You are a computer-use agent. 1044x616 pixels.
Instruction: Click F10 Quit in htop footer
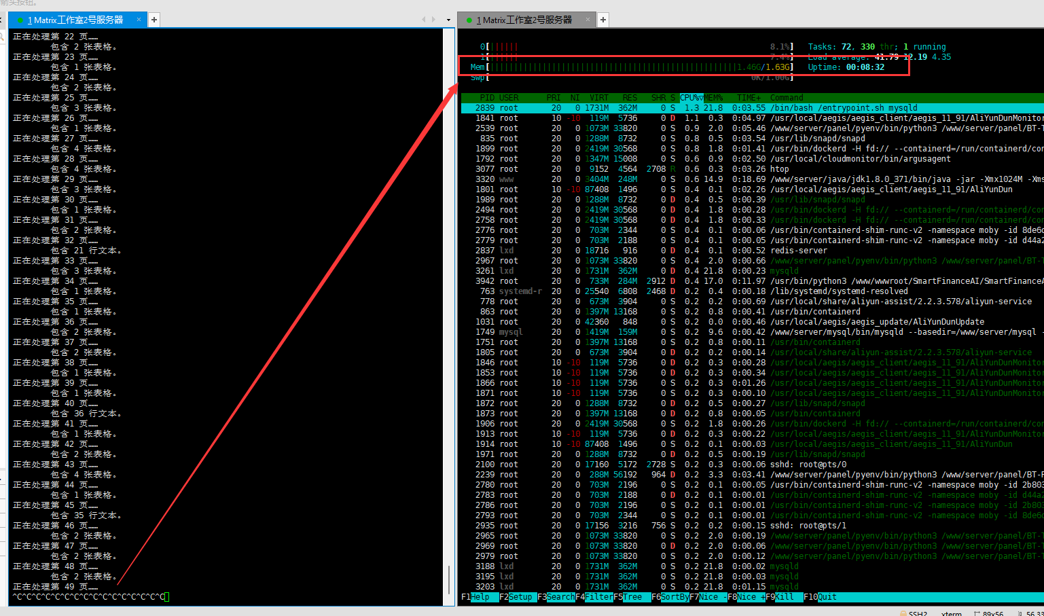click(x=821, y=597)
